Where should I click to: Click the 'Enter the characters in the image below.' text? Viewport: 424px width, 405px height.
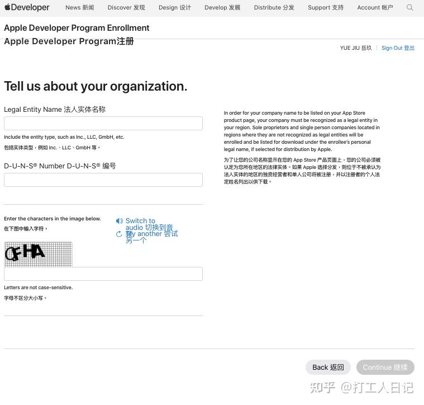(53, 219)
